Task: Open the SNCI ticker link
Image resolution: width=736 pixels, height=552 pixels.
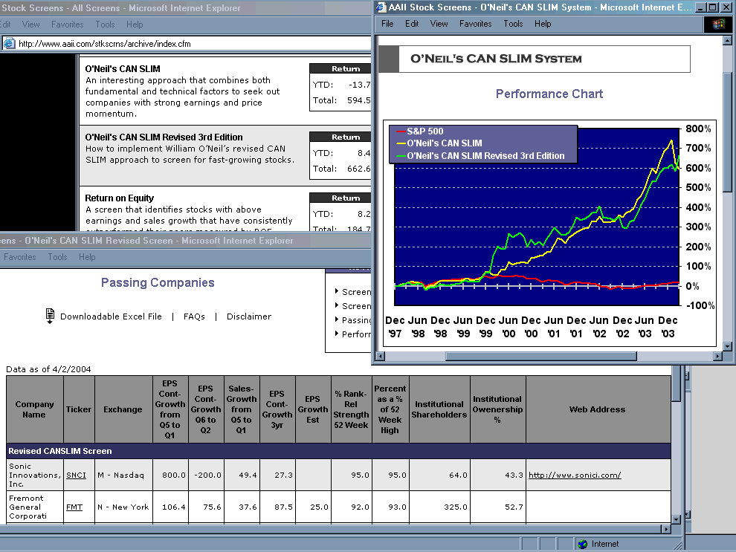Action: (x=75, y=475)
